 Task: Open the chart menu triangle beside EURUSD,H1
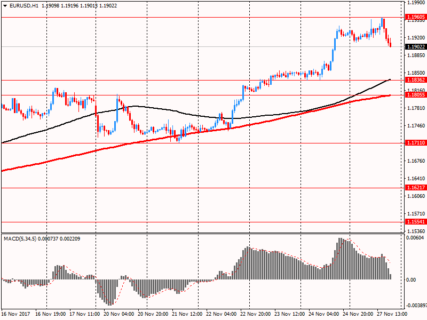(5, 6)
